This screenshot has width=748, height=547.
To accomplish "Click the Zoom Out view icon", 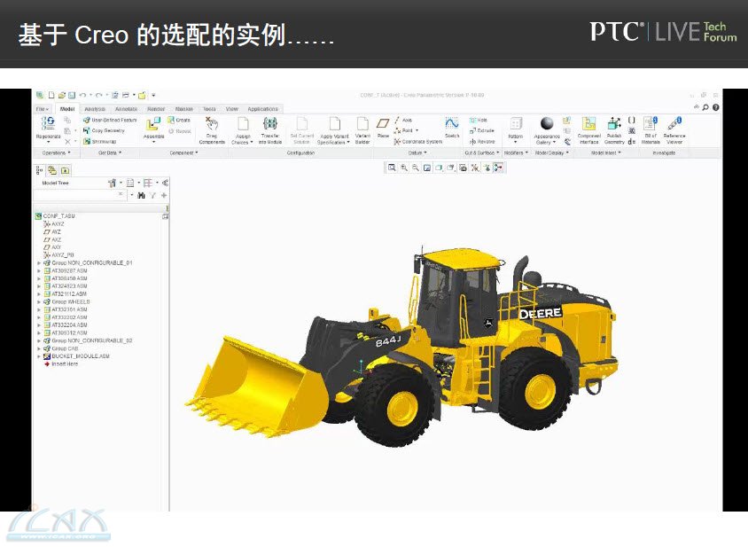I will pos(416,168).
